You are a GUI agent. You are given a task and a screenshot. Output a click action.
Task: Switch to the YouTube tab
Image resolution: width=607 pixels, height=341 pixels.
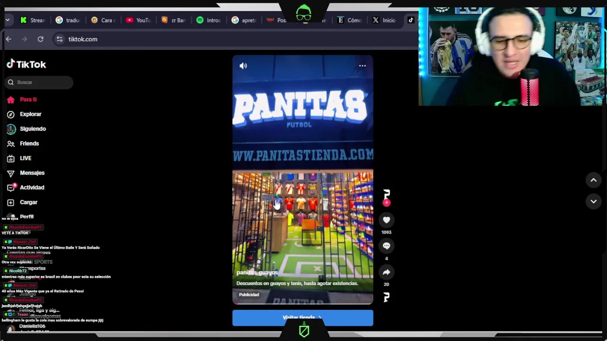138,20
